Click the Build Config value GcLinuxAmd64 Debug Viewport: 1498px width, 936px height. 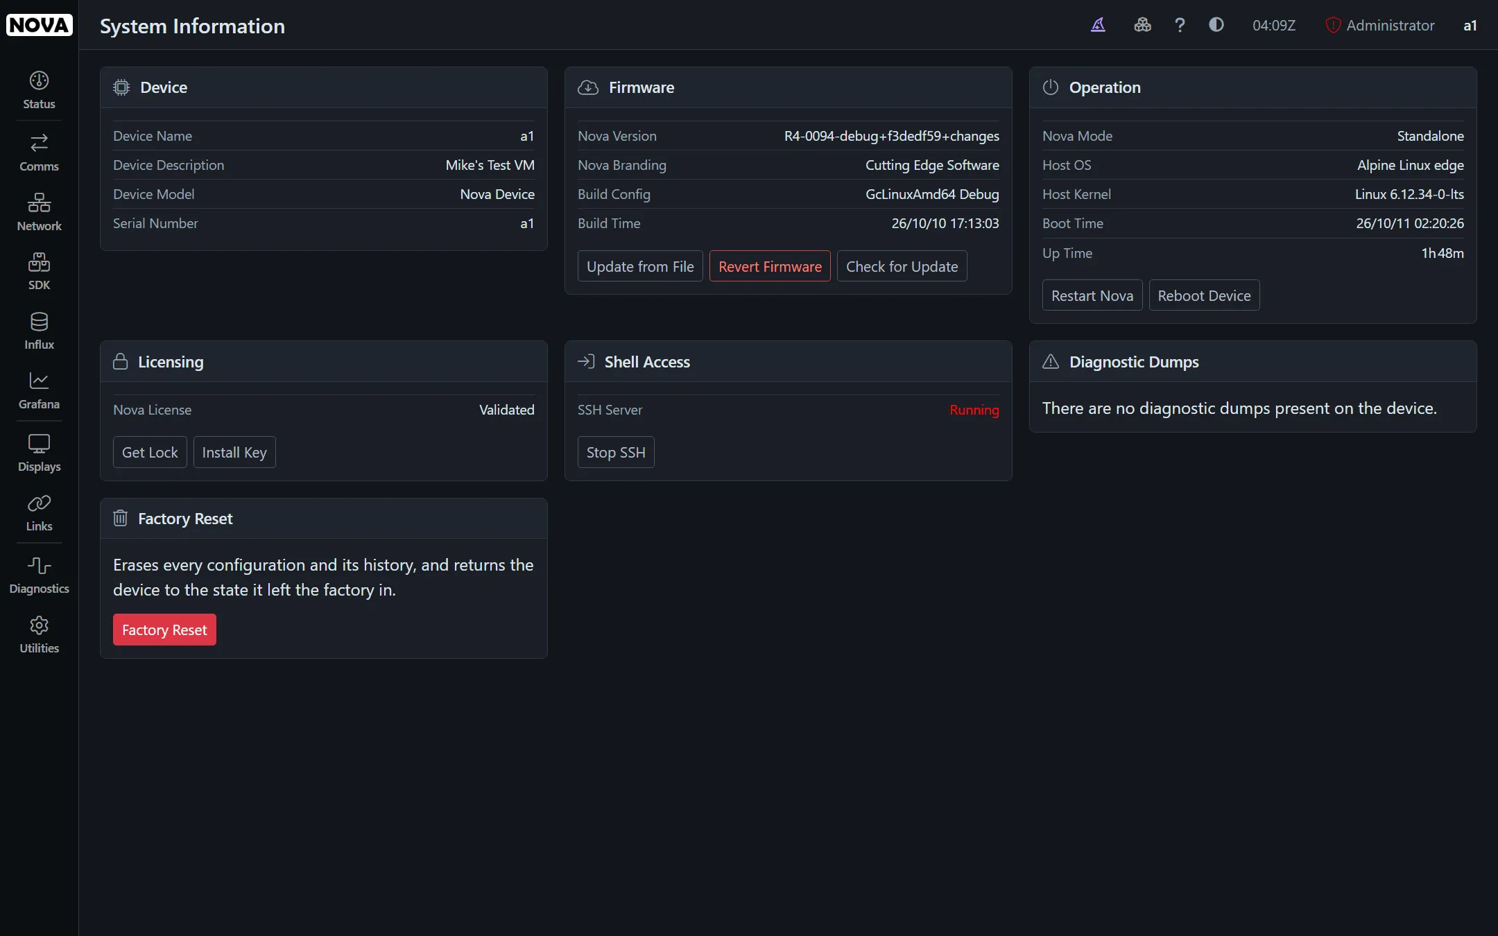(x=932, y=194)
